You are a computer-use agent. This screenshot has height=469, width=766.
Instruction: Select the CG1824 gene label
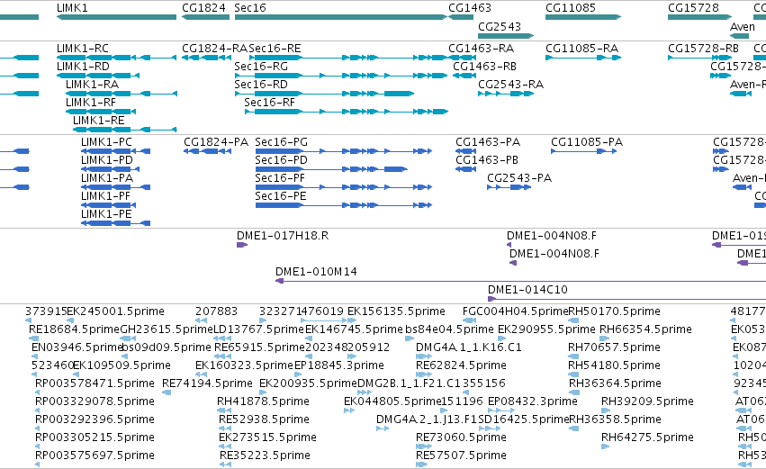click(x=203, y=8)
